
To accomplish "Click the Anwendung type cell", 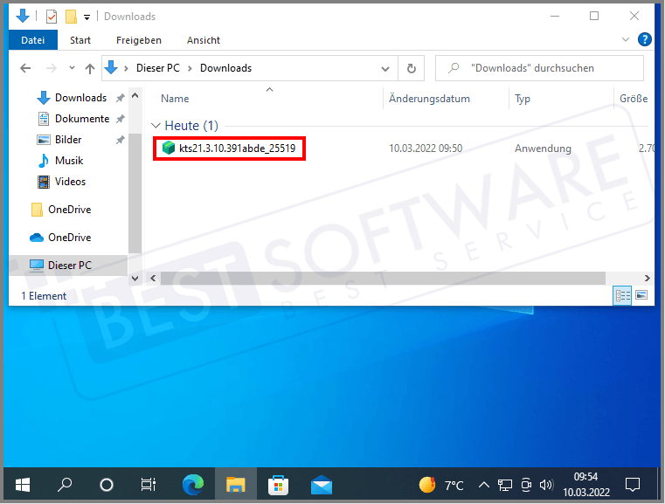I will tap(543, 148).
